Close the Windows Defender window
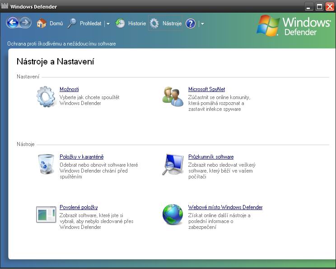Image resolution: width=336 pixels, height=269 pixels. point(330,7)
